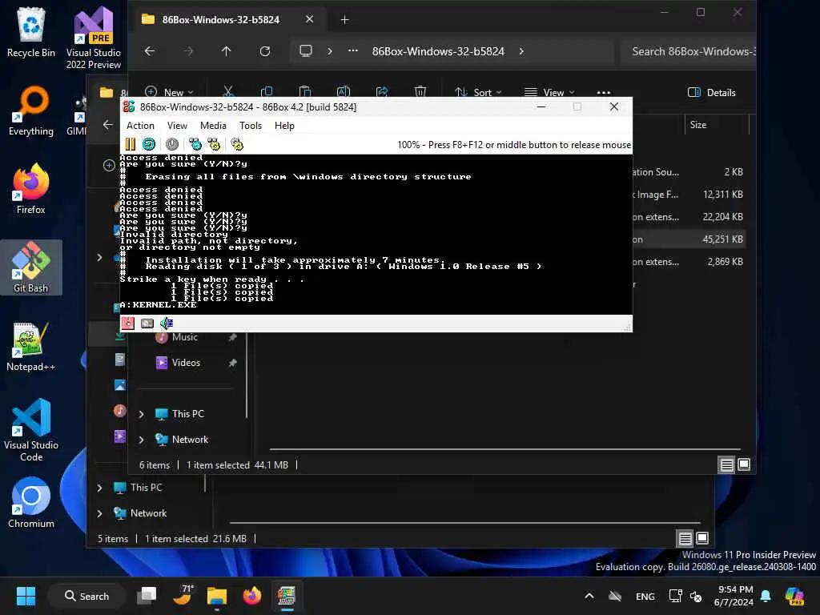Expand Network in the front Explorer window
The width and height of the screenshot is (820, 615).
click(141, 440)
